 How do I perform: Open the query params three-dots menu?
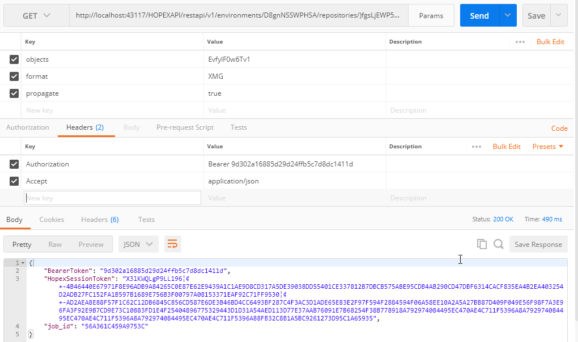point(520,42)
